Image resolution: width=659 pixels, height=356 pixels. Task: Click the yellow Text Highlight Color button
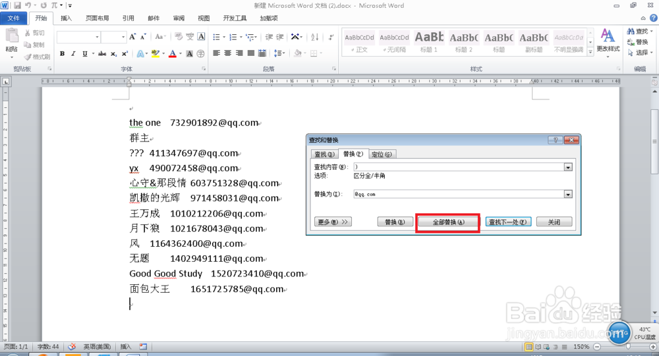155,54
